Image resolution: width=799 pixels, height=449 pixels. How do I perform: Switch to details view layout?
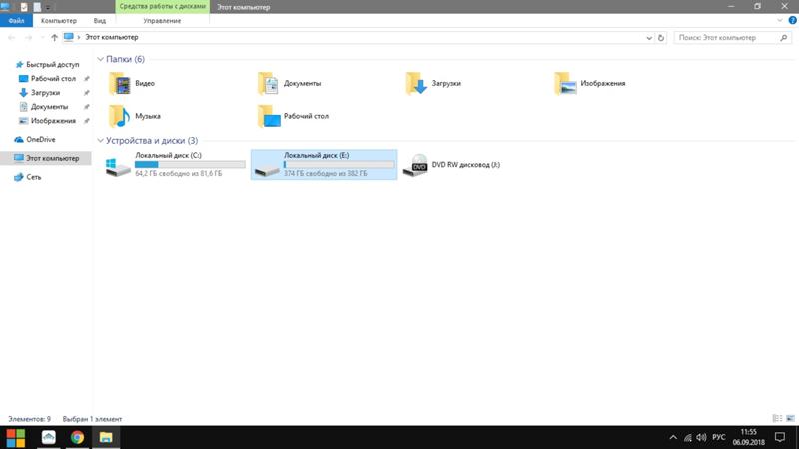tap(777, 418)
